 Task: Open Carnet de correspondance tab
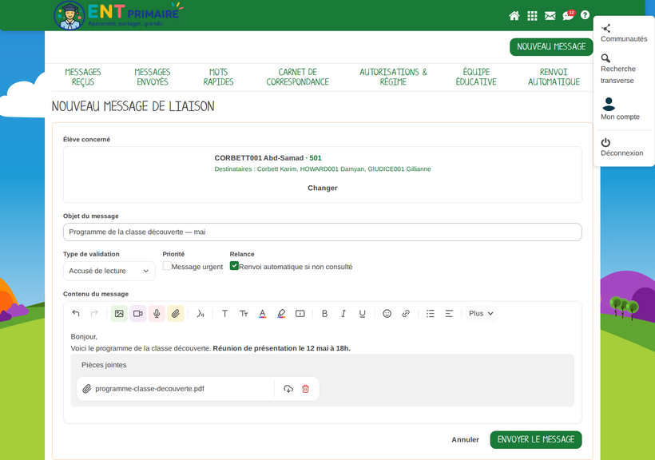click(x=298, y=77)
